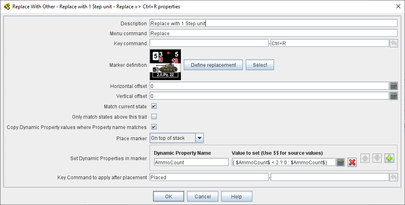The width and height of the screenshot is (405, 205).
Task: Delete the AmmoCount property row
Action: 352,162
